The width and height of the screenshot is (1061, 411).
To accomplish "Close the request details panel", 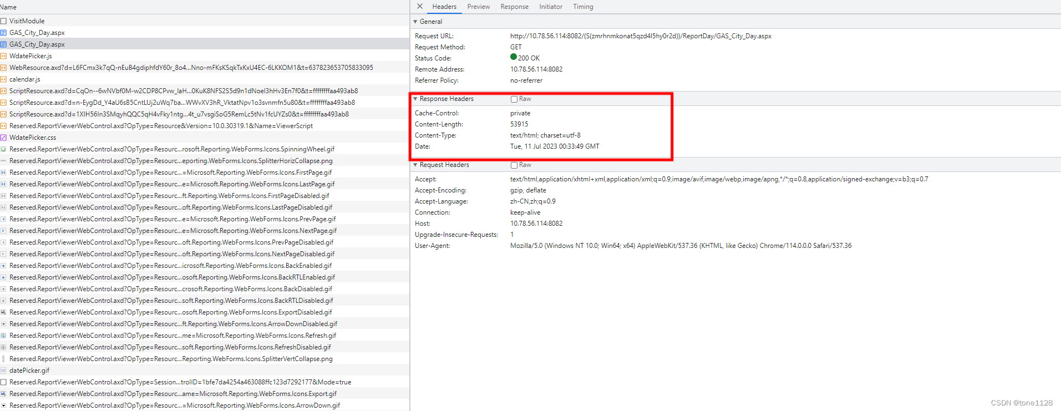I will [420, 6].
